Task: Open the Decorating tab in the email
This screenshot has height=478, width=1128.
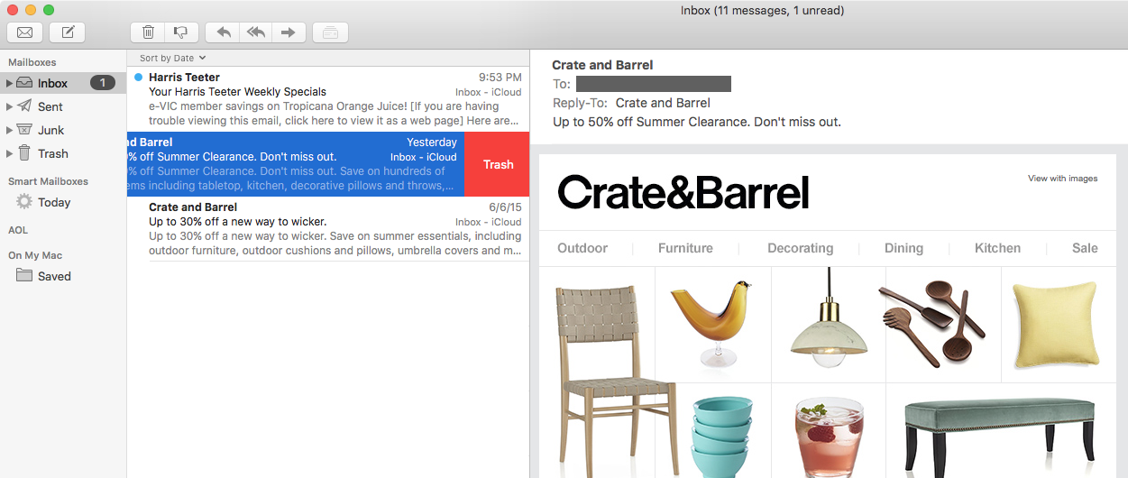Action: pos(800,248)
